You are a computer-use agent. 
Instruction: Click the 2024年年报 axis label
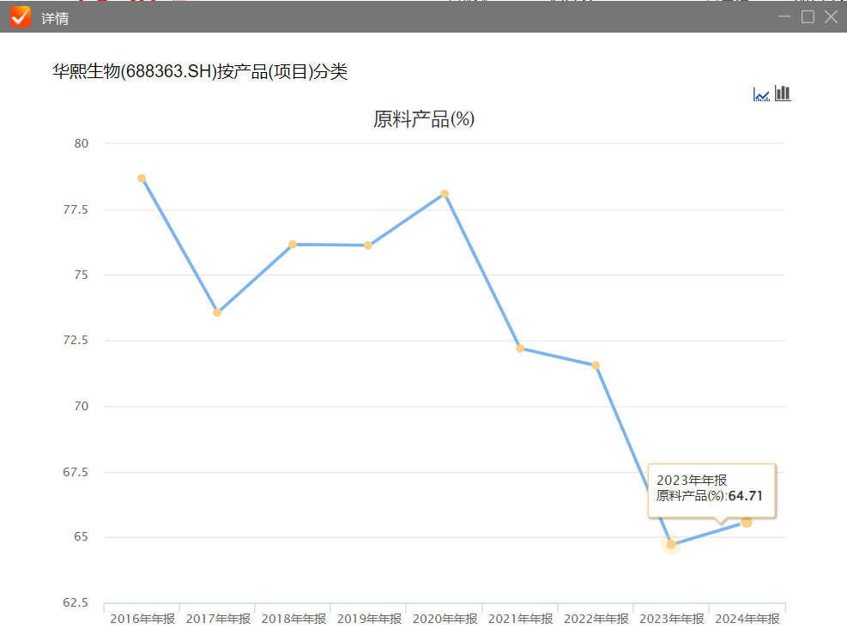(747, 619)
